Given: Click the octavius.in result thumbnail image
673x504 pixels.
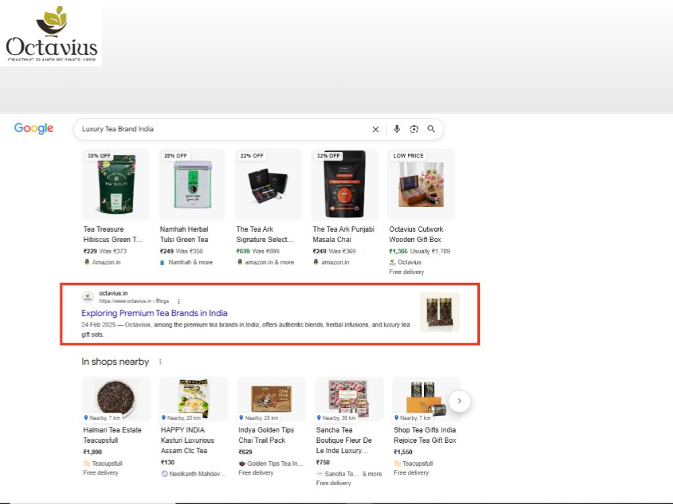Looking at the screenshot, I should coord(439,312).
